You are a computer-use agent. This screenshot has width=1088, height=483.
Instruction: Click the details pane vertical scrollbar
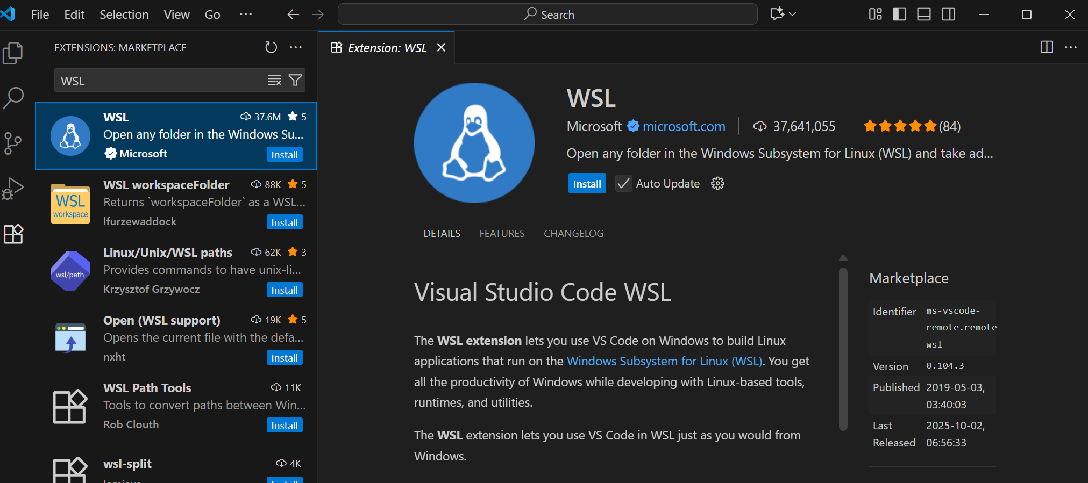(x=843, y=349)
